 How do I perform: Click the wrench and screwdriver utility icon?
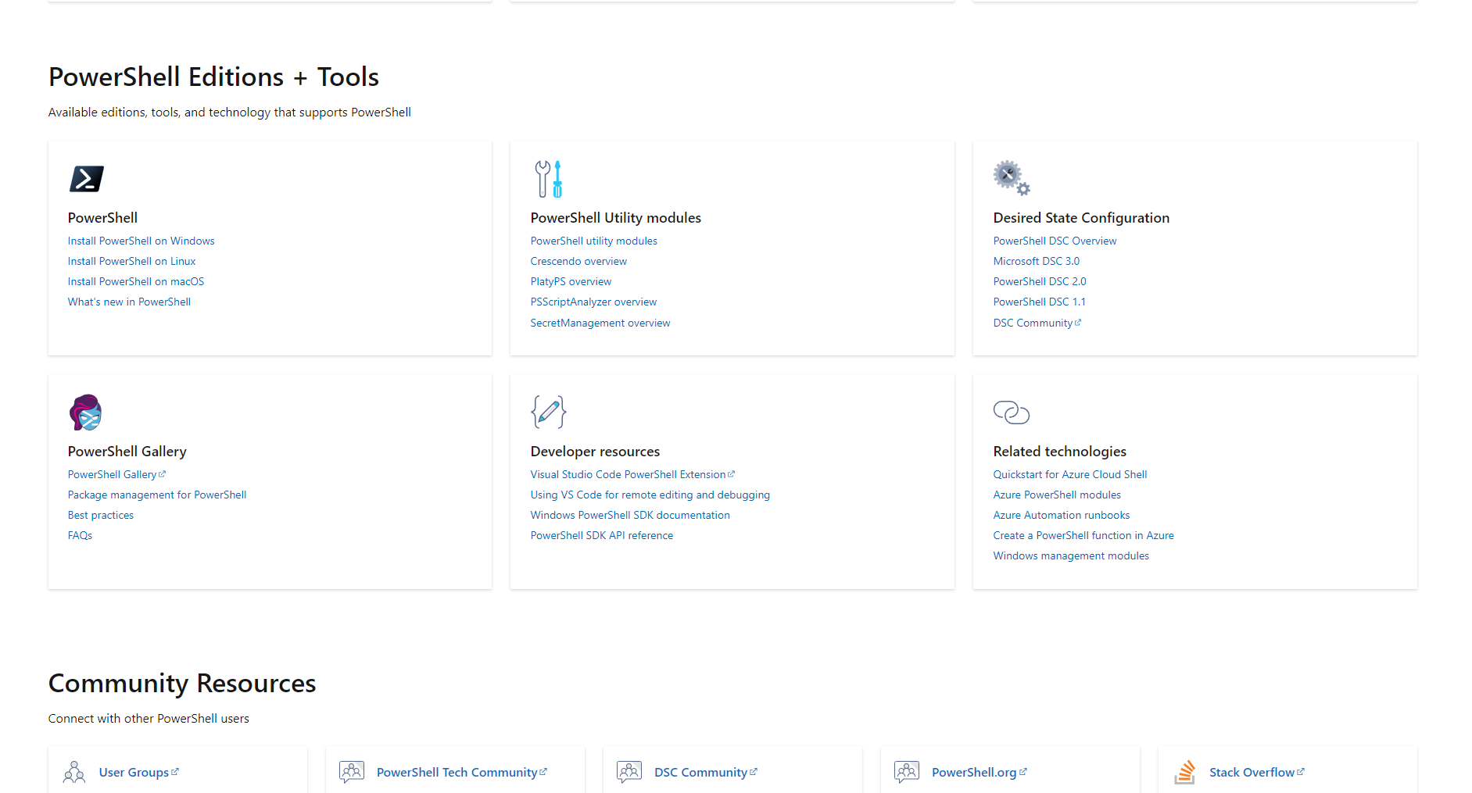point(549,179)
